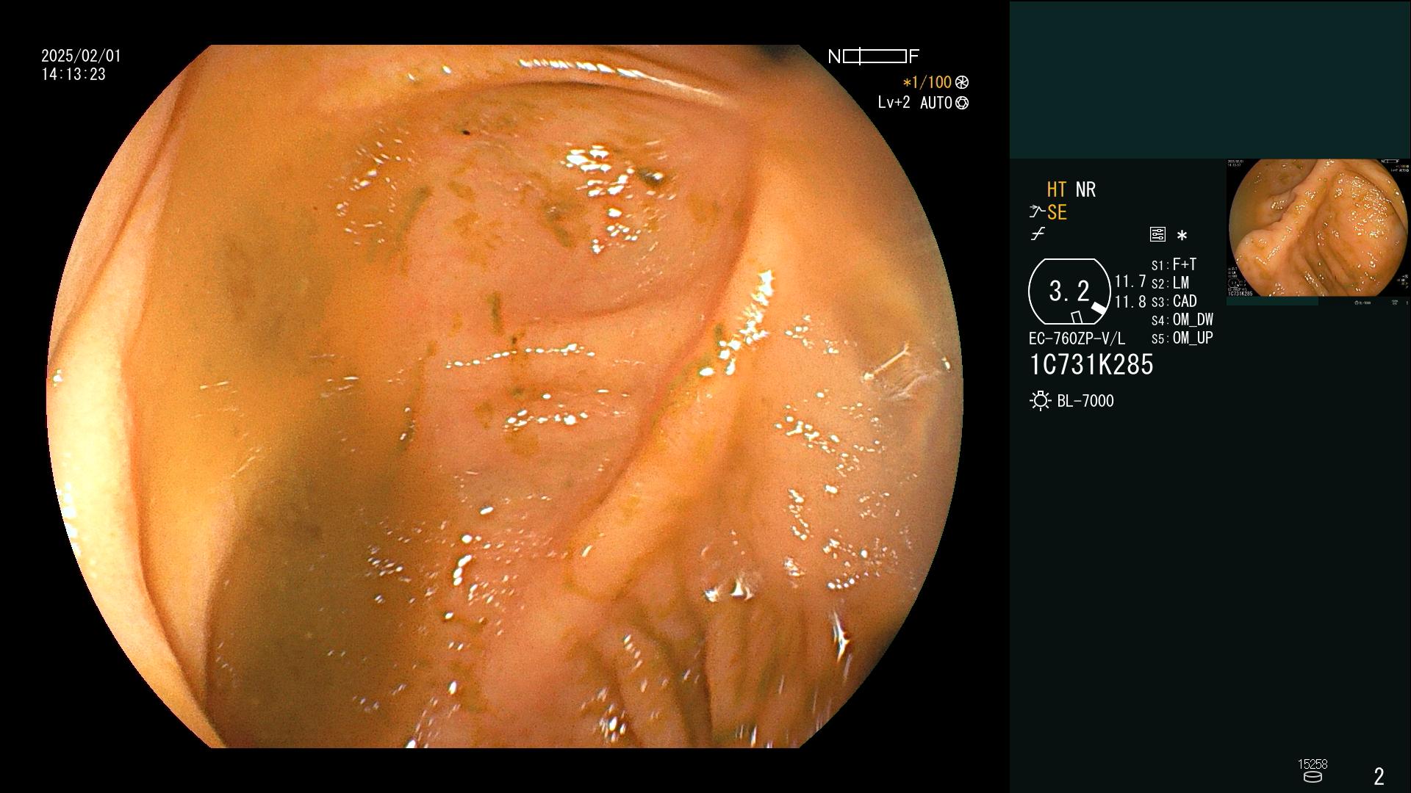Click the BL-7000 light source label
Image resolution: width=1411 pixels, height=793 pixels.
click(x=1085, y=401)
